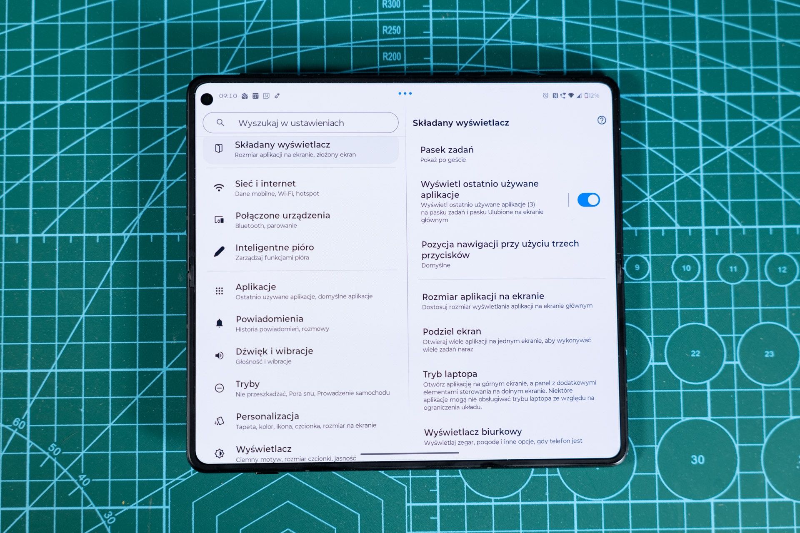This screenshot has width=800, height=533.
Task: Tap the navigation gesture bar at bottom
Action: point(410,453)
